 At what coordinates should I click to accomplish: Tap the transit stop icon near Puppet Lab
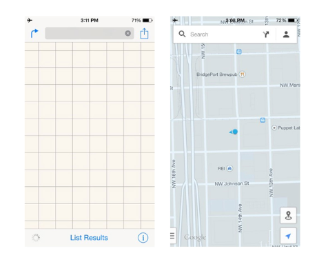click(263, 120)
